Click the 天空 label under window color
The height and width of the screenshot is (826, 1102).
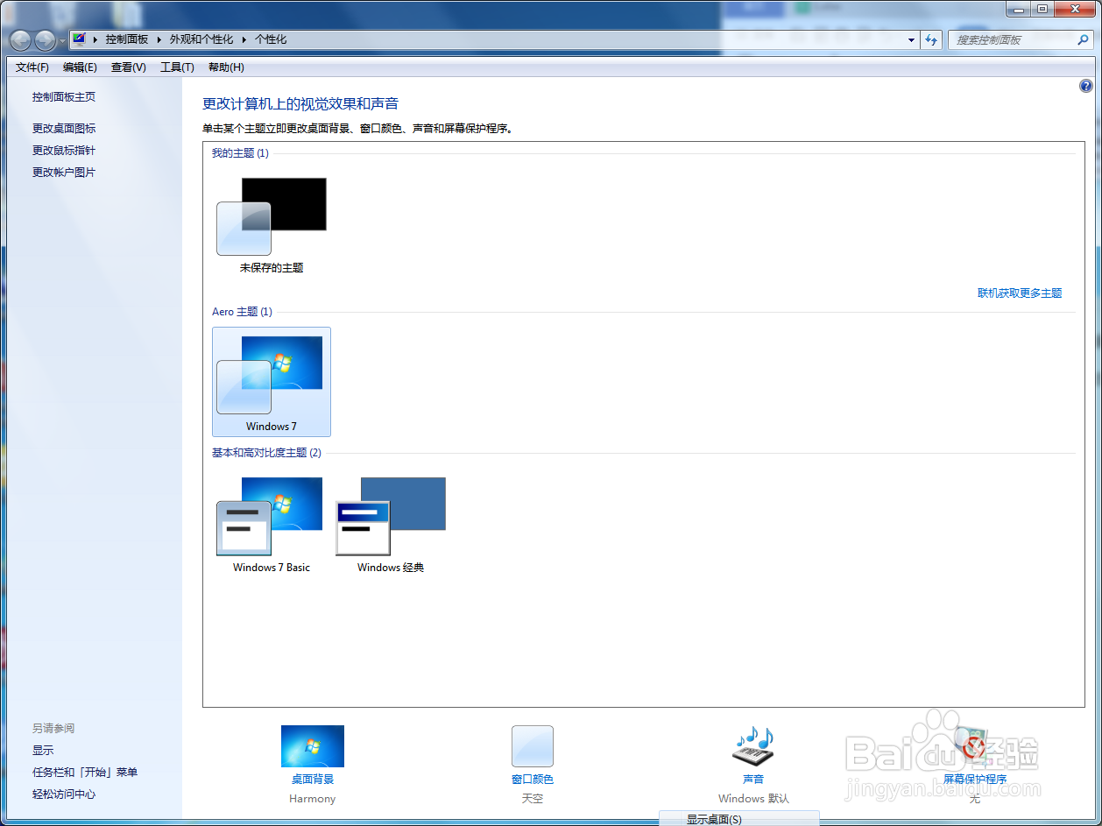pos(533,799)
